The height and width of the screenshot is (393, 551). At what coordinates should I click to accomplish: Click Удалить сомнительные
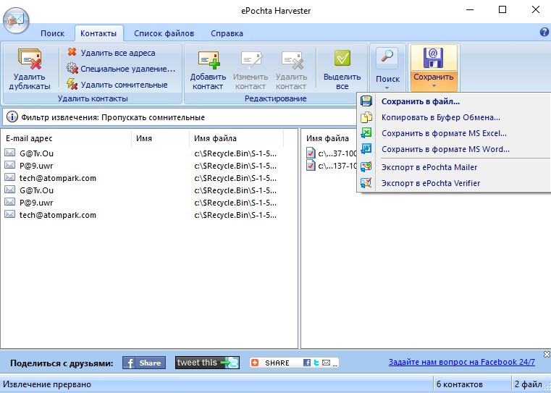117,85
